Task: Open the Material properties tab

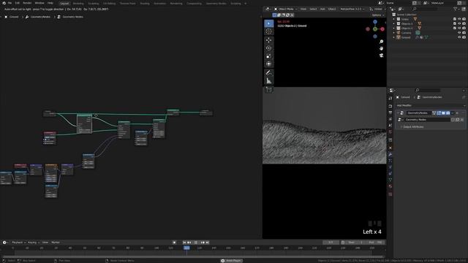Action: [x=390, y=186]
